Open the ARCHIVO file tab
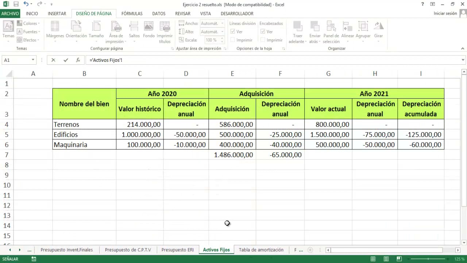 point(10,14)
